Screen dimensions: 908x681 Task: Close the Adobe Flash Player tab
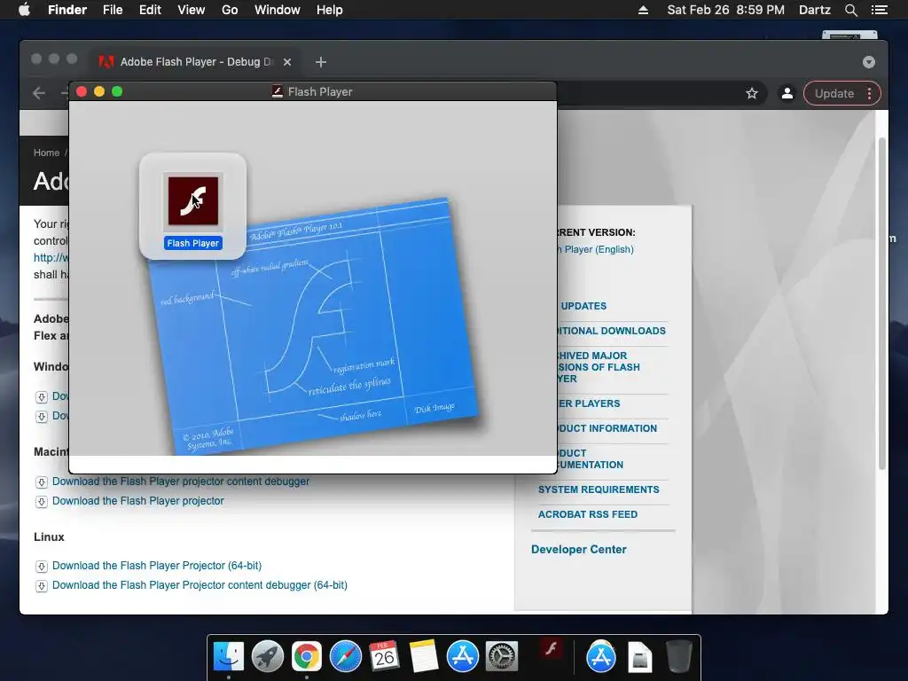(x=287, y=62)
